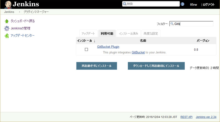220x122 pixels.
Task: Open the GitBucket link in plugin description
Action: point(138,52)
